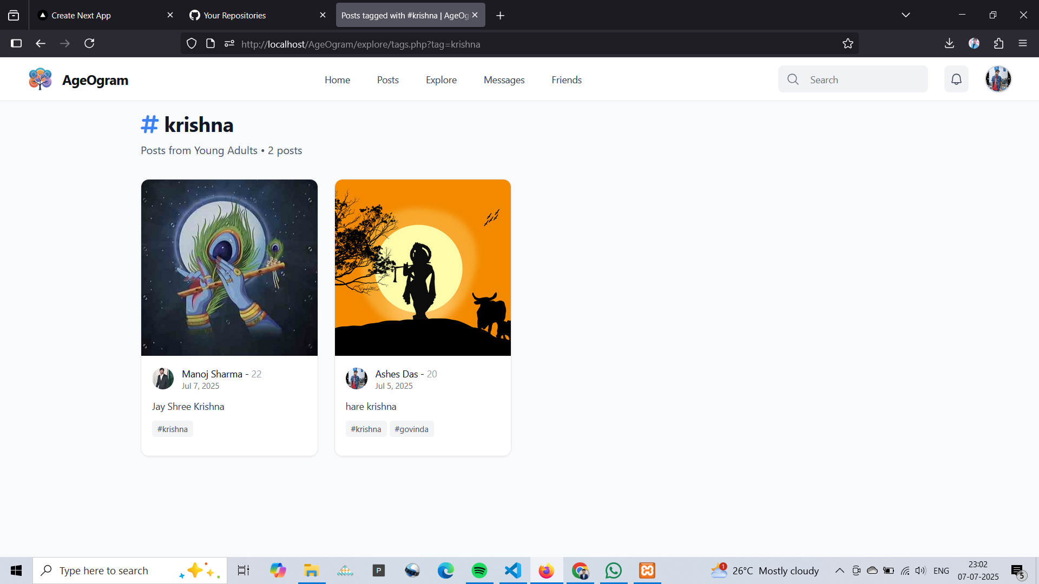Click the 'Jul 7, 2025' post date

tap(200, 386)
